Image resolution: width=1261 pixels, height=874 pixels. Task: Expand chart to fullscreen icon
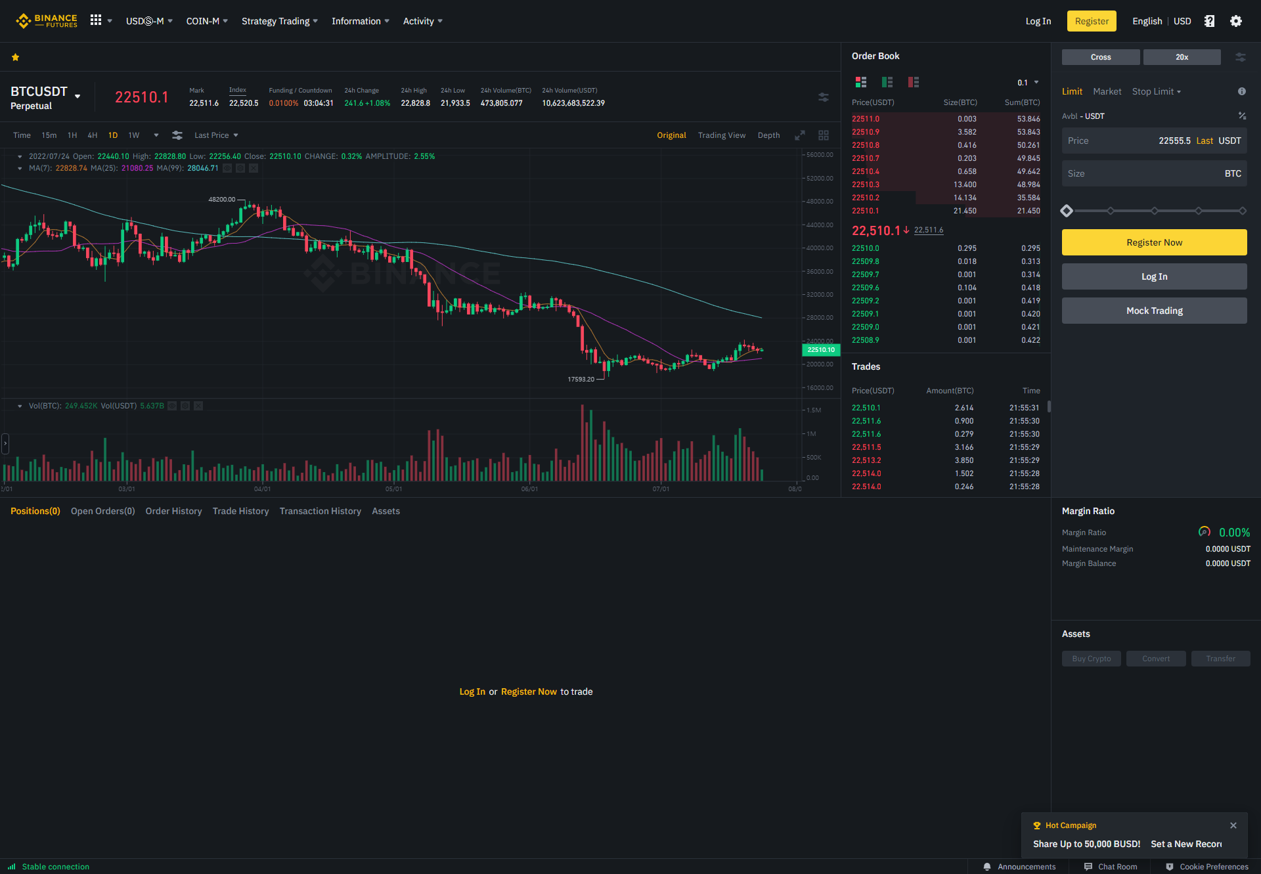(799, 135)
